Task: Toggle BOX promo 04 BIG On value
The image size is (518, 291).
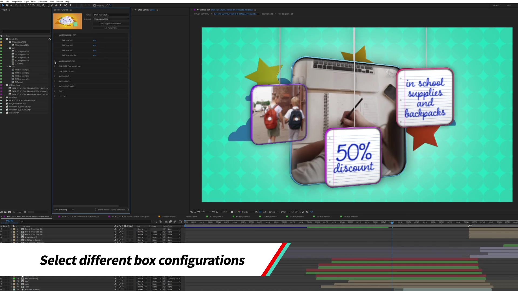Action: coord(94,56)
